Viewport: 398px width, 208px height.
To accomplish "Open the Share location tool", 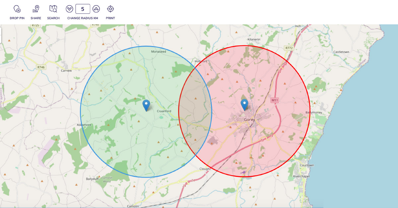I will pos(36,9).
